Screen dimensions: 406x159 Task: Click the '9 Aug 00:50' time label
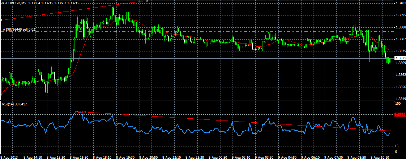pos(218,157)
